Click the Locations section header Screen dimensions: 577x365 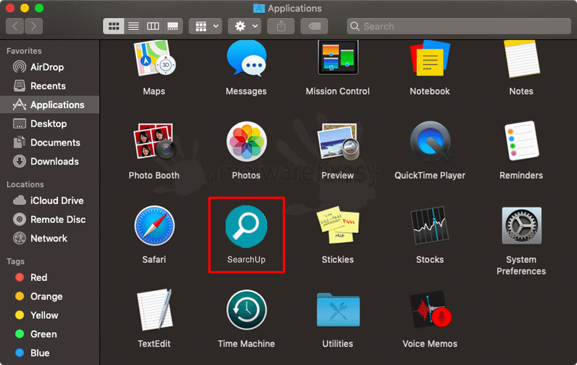coord(25,184)
